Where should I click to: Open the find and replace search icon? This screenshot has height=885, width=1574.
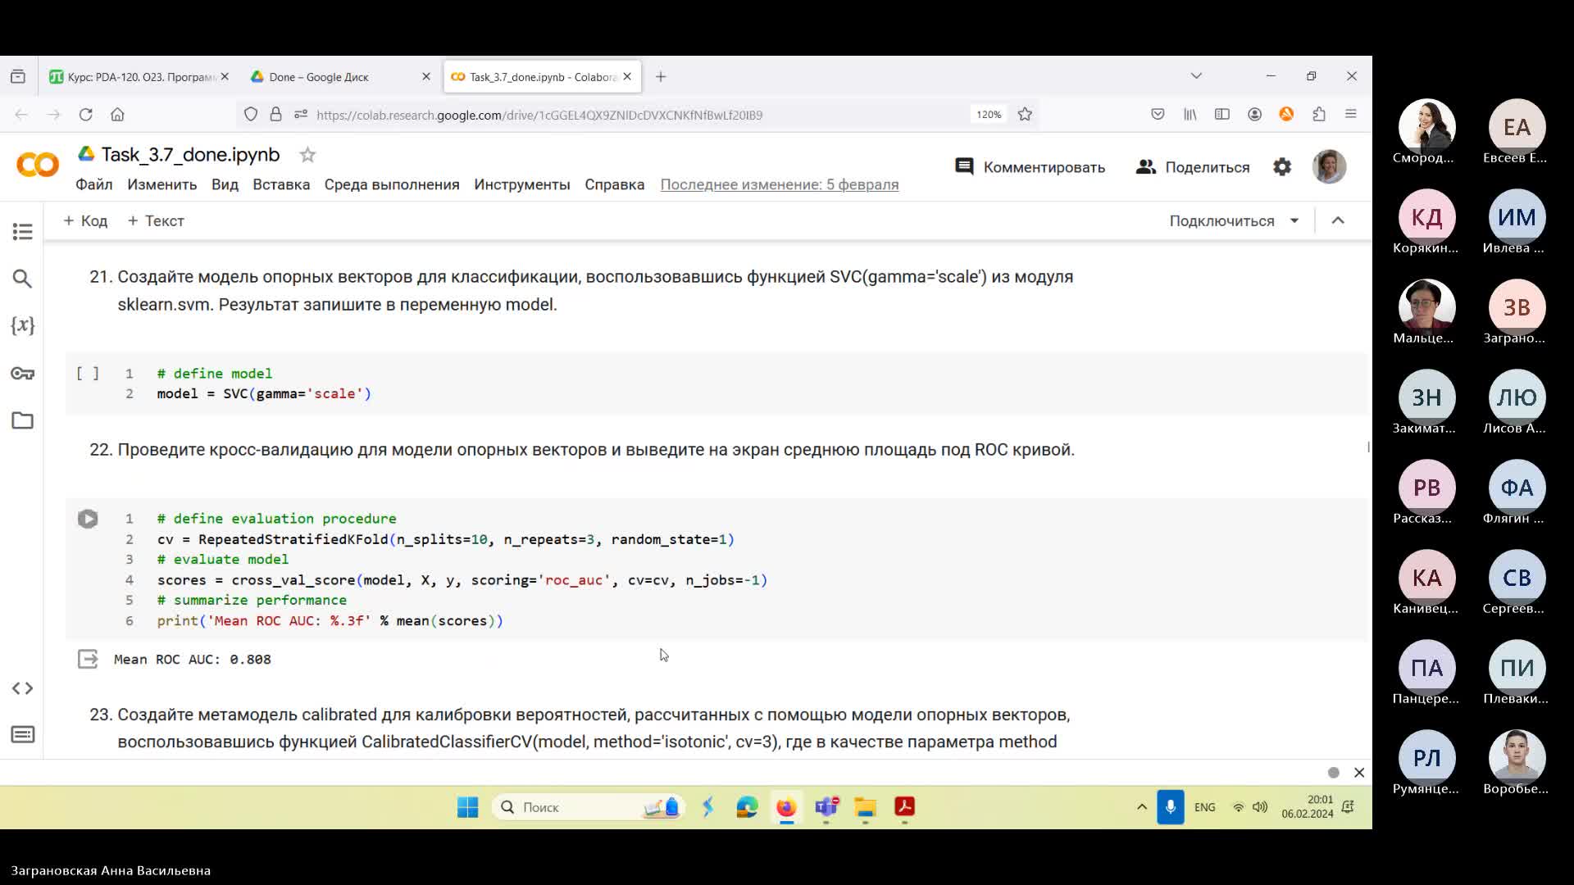22,279
